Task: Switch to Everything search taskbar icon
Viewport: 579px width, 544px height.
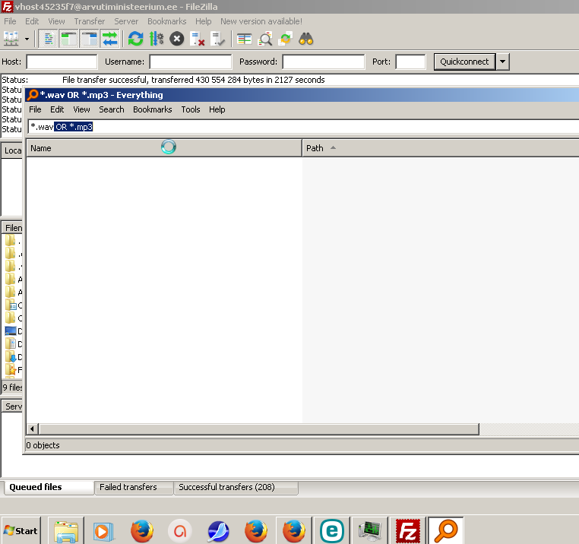Action: click(x=446, y=531)
